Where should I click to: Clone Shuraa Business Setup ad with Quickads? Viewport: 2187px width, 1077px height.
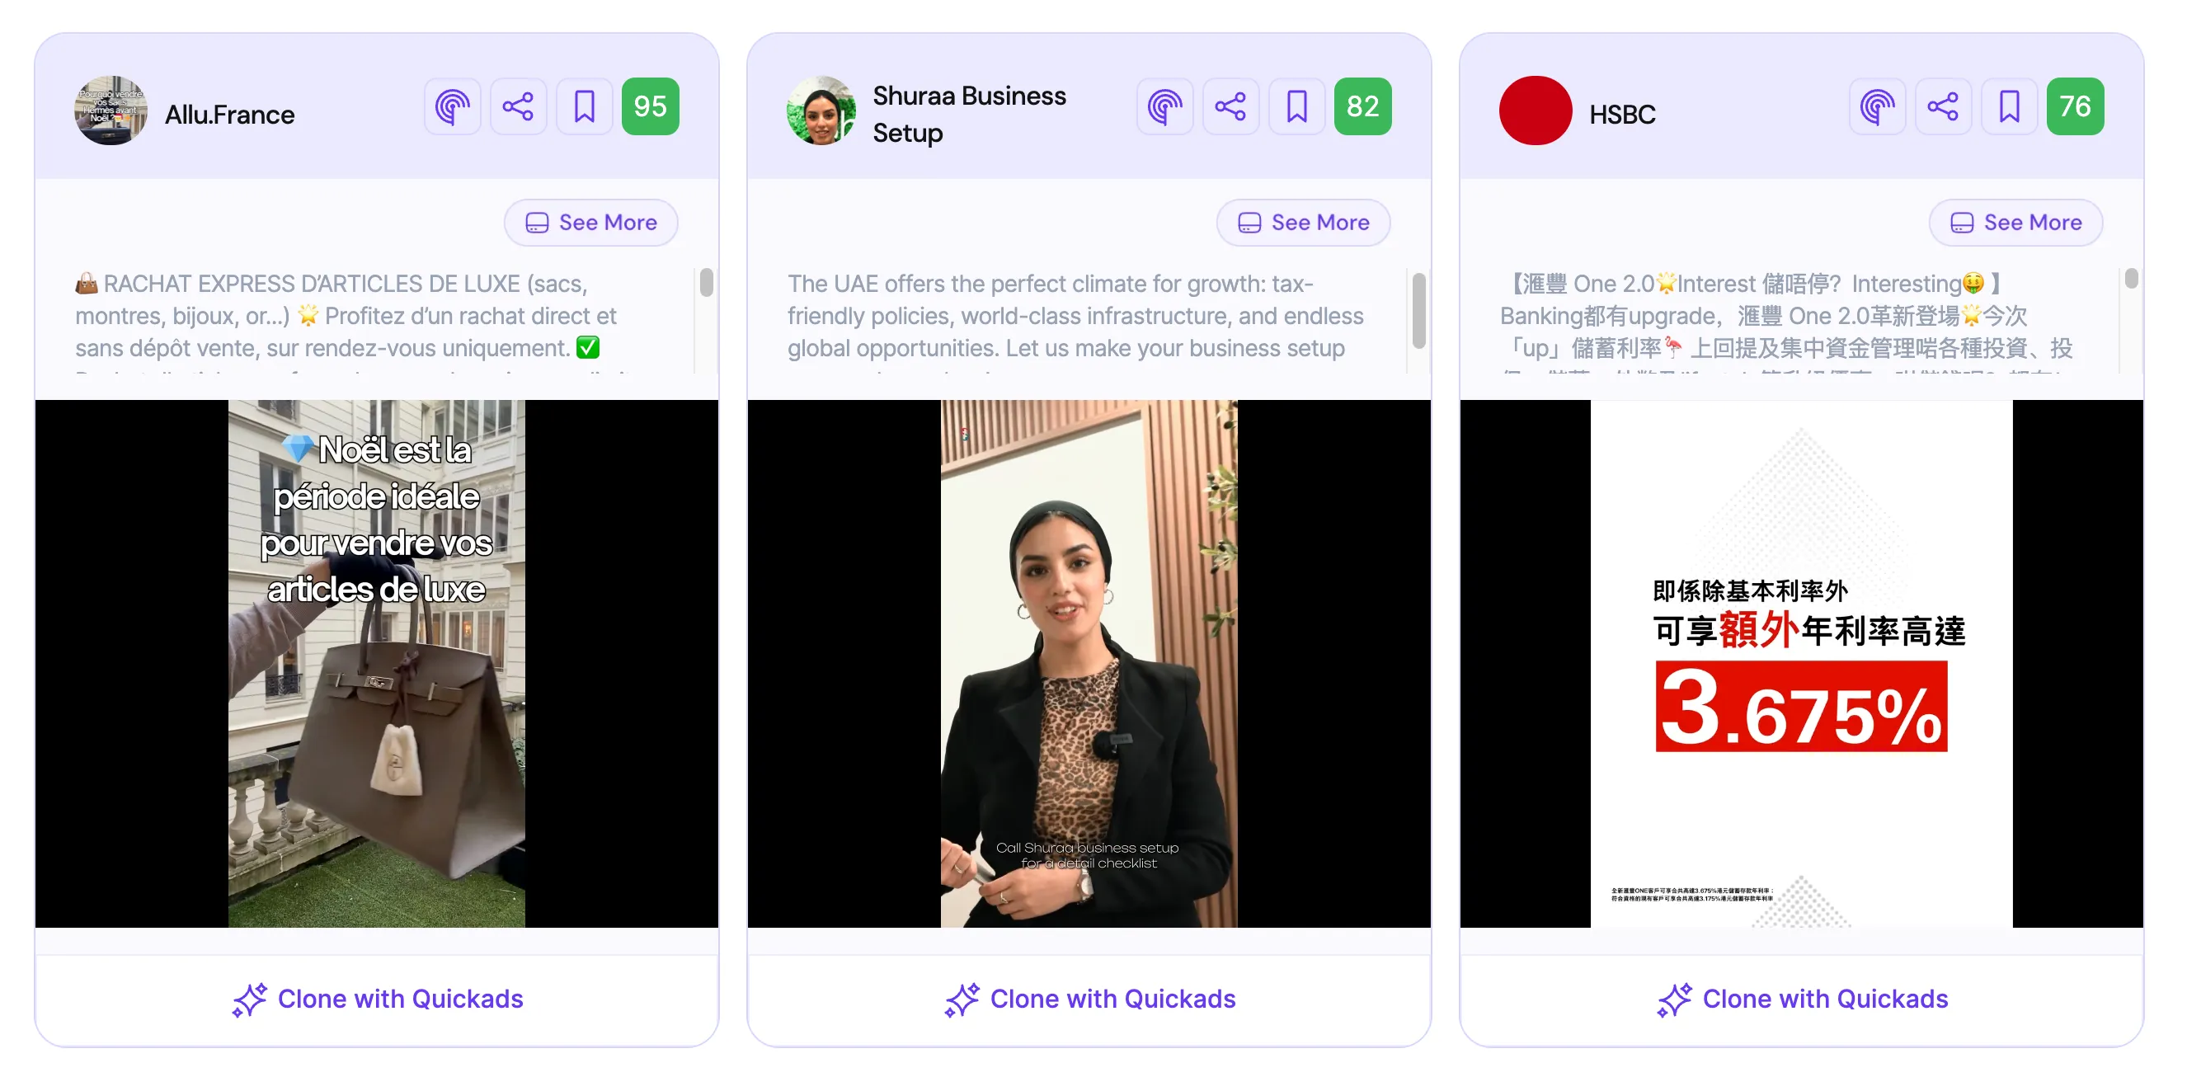tap(1089, 999)
